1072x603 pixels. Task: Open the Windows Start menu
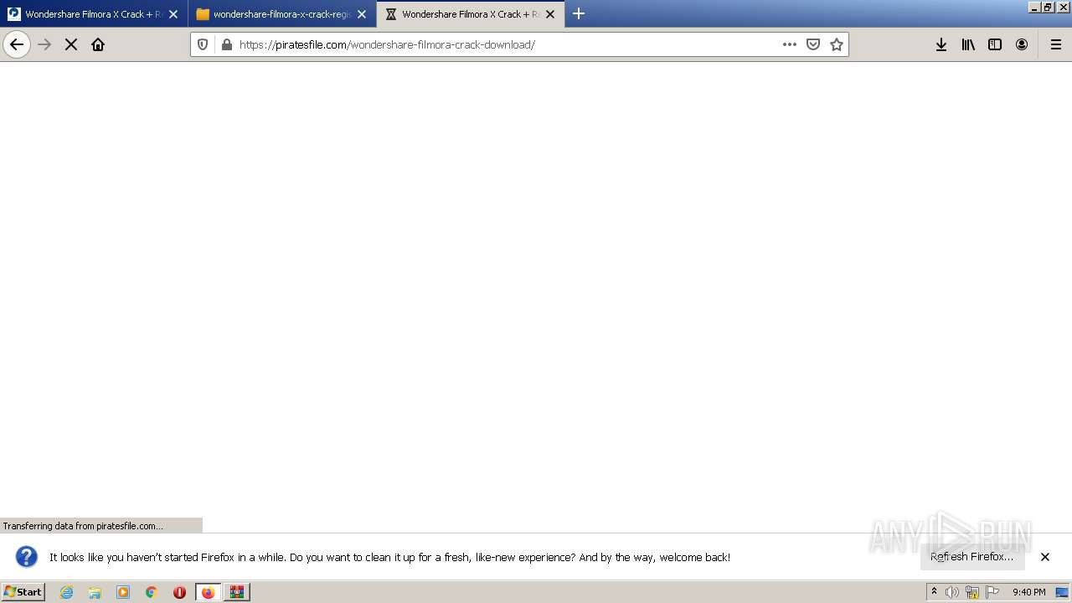[23, 592]
